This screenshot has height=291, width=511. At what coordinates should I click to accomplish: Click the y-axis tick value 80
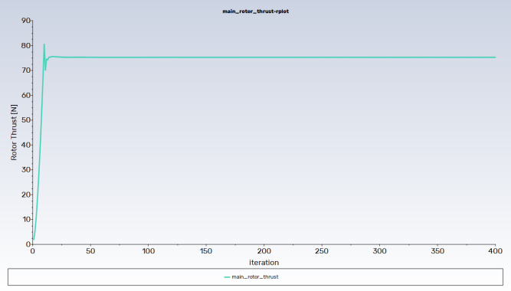(x=26, y=46)
